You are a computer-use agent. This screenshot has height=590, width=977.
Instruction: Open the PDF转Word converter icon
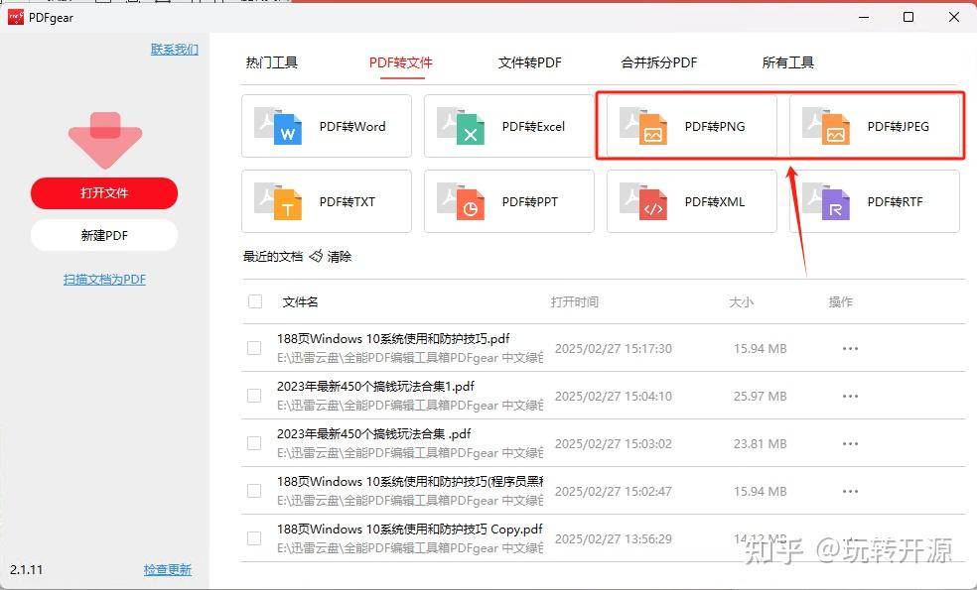coord(278,126)
